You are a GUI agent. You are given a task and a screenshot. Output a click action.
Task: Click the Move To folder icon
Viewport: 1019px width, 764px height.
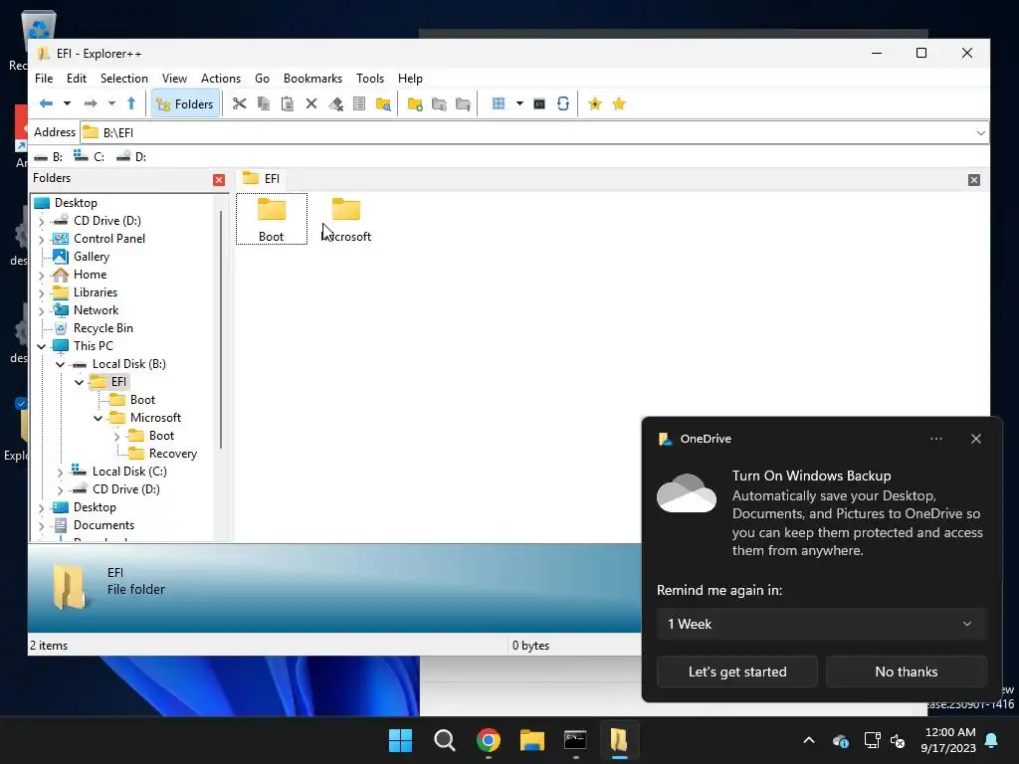tap(464, 103)
